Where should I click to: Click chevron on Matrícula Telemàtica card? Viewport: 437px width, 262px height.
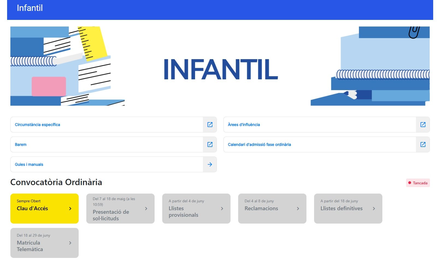click(70, 243)
